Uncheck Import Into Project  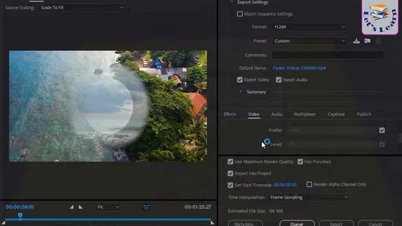point(231,173)
